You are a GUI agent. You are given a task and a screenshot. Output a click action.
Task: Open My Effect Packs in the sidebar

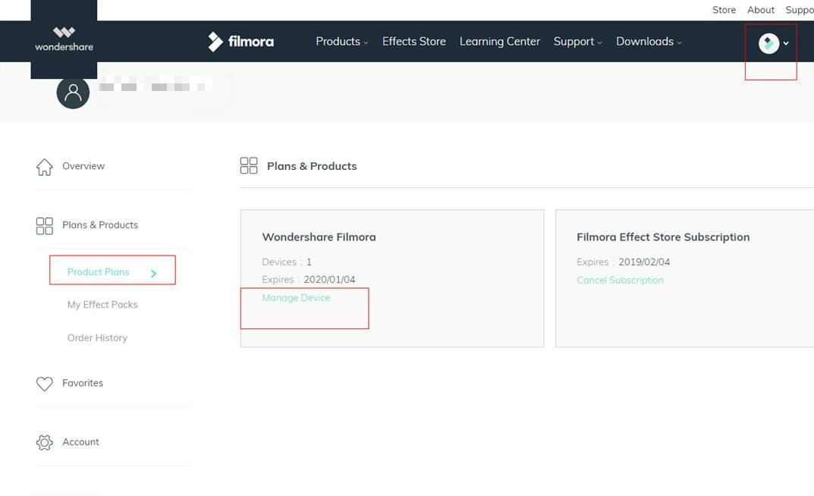(102, 304)
